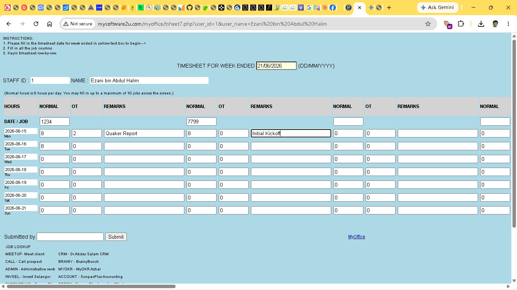Screen dimensions: 517x290
Task: Click 'BRAINY - BrainyBunch' lookup text
Action: (x=78, y=262)
